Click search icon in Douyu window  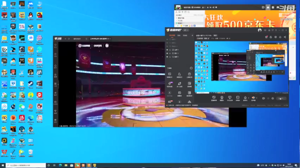click(x=86, y=39)
